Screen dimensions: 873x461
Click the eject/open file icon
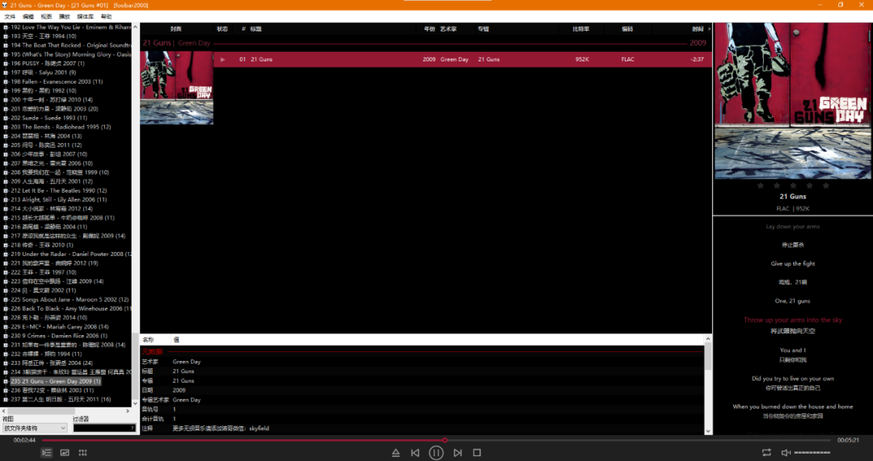pyautogui.click(x=395, y=453)
